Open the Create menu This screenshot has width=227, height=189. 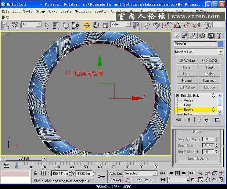66,11
